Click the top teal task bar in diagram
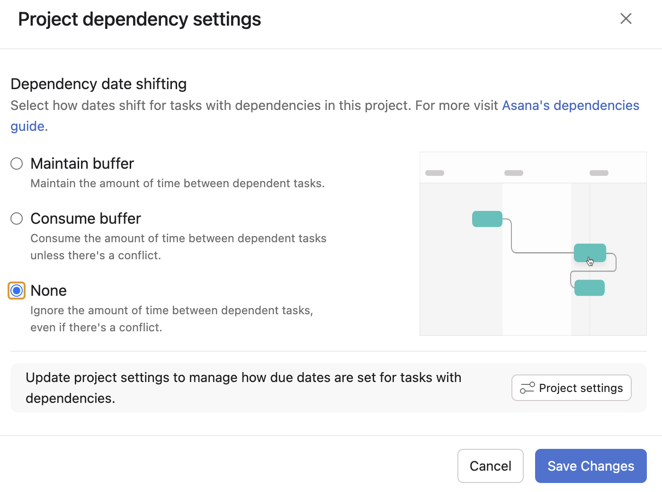The image size is (662, 492). click(487, 219)
